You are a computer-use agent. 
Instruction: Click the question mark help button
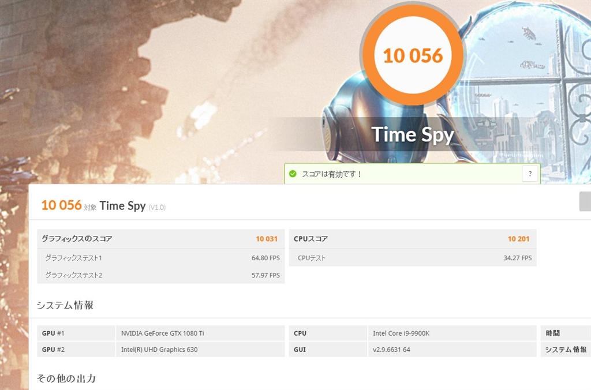coord(530,174)
